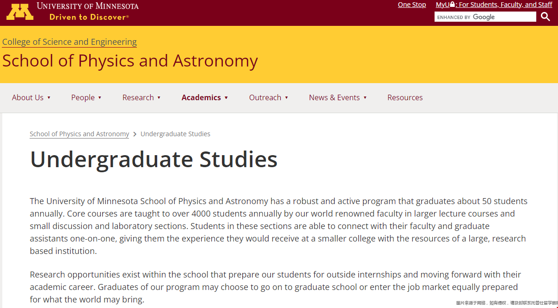Open the Academics menu
This screenshot has width=558, height=308.
(201, 97)
